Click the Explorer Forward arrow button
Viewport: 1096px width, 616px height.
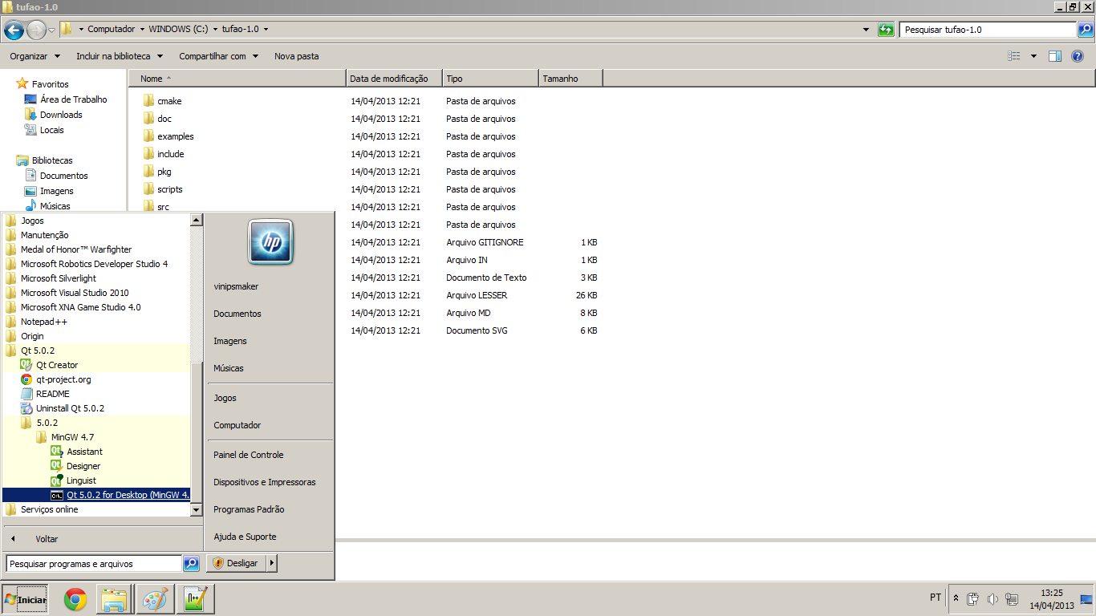point(36,30)
